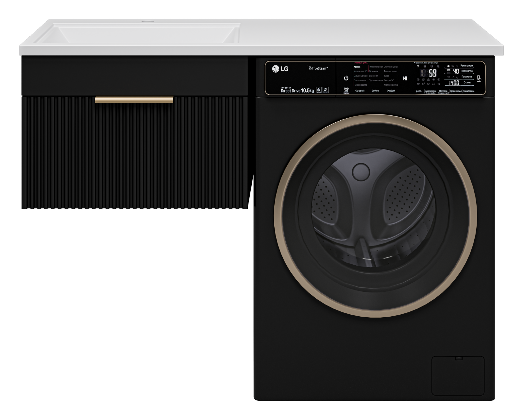The height and width of the screenshot is (420, 523).
Task: Click the gold drawer handle on cabinet
Action: [x=134, y=100]
